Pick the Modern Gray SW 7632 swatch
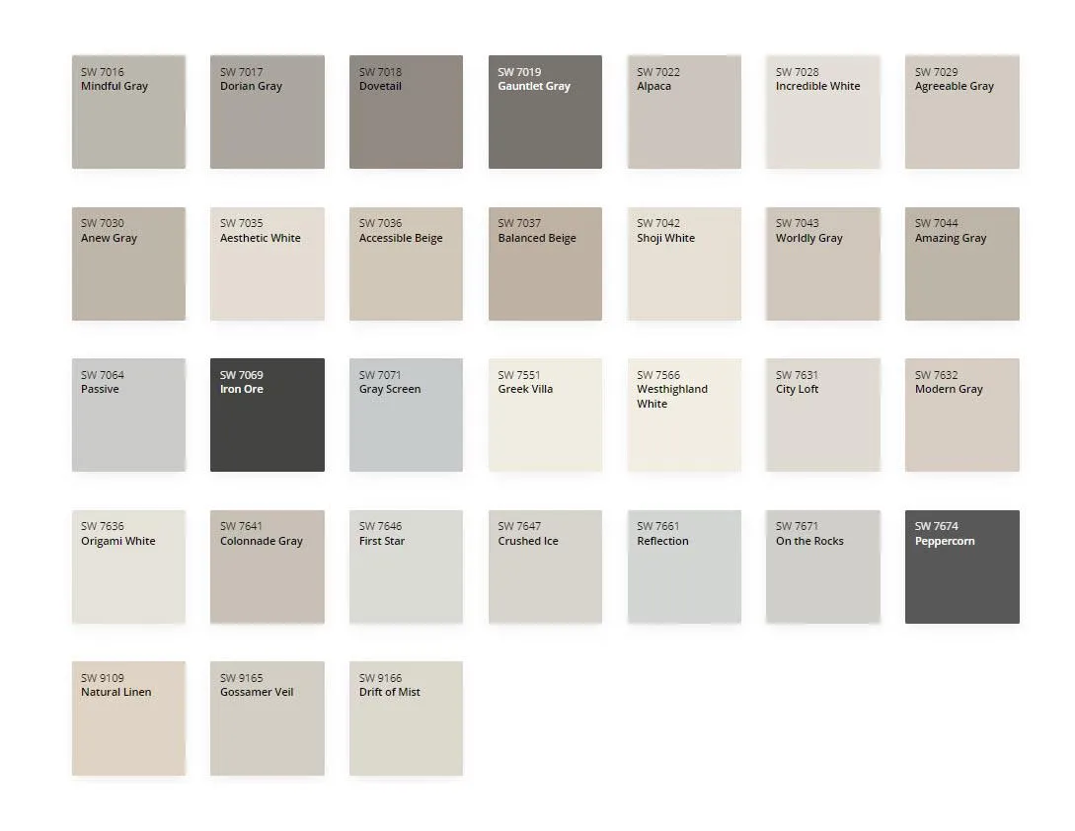This screenshot has height=831, width=1075. (962, 415)
